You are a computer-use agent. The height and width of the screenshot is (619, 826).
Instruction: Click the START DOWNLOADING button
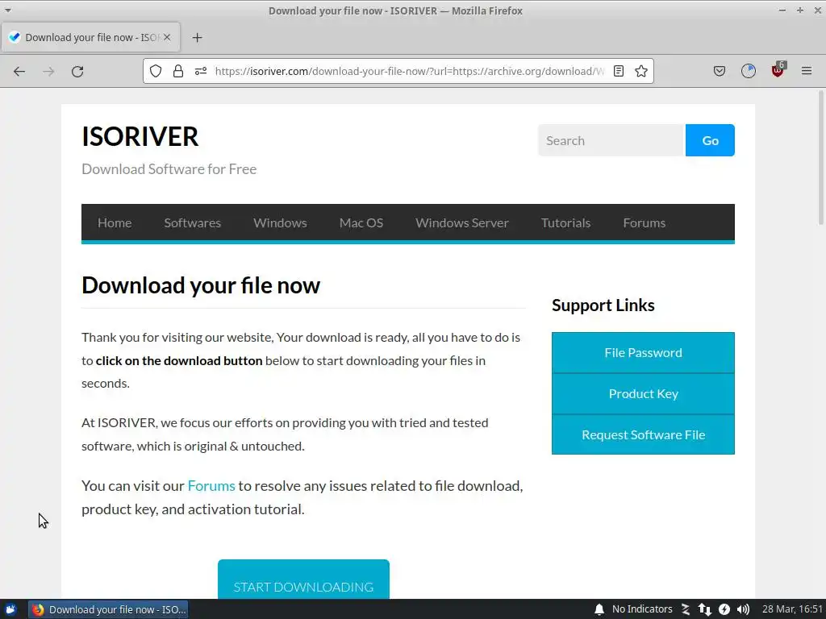tap(303, 580)
